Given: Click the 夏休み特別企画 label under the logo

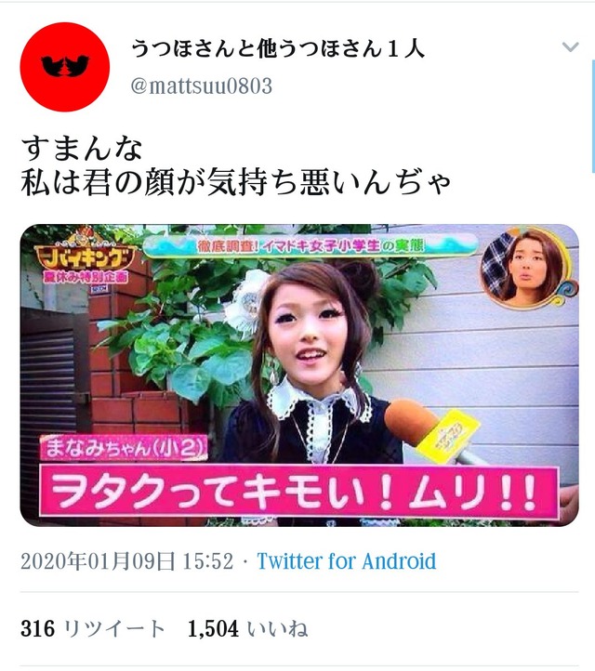Looking at the screenshot, I should point(86,277).
